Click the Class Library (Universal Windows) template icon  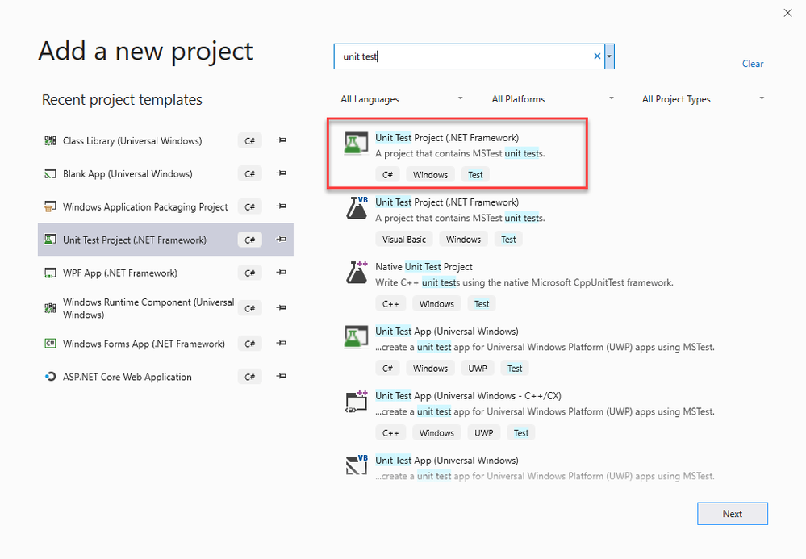point(50,141)
